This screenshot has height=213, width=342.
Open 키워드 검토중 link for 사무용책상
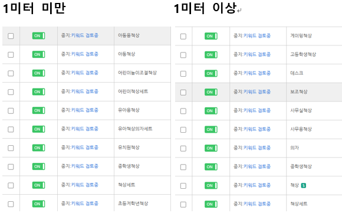(257, 129)
